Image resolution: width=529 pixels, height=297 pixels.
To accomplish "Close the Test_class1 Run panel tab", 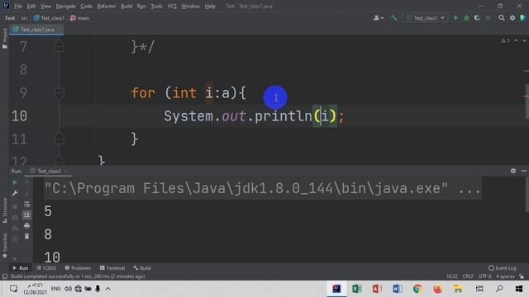I will pyautogui.click(x=66, y=171).
